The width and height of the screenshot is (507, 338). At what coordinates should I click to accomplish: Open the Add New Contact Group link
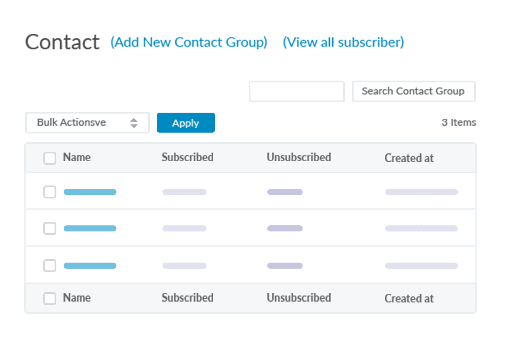188,42
